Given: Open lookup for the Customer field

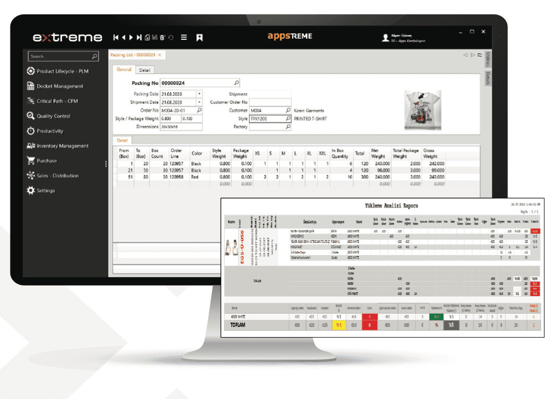Looking at the screenshot, I should [288, 110].
